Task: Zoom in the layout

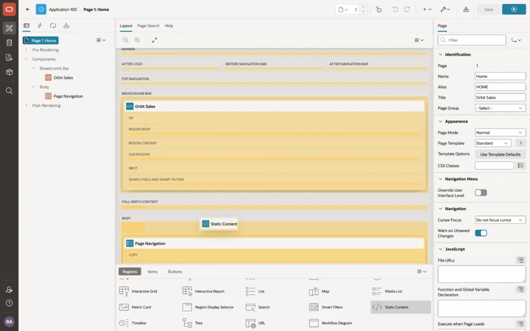Action: coord(138,40)
